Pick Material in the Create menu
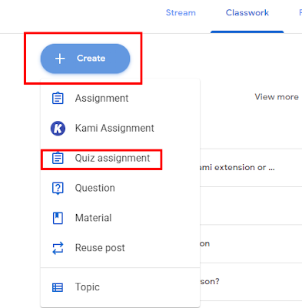 [x=120, y=218]
